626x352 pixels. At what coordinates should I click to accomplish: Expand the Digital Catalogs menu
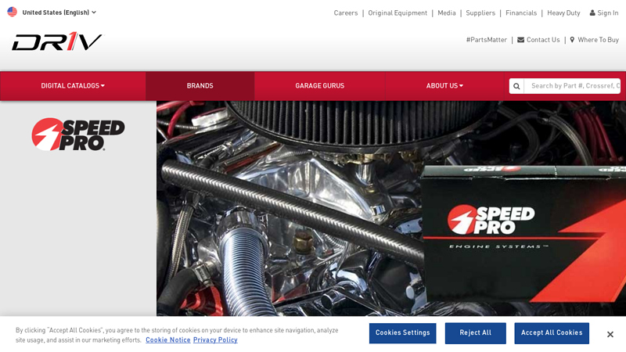pyautogui.click(x=73, y=86)
